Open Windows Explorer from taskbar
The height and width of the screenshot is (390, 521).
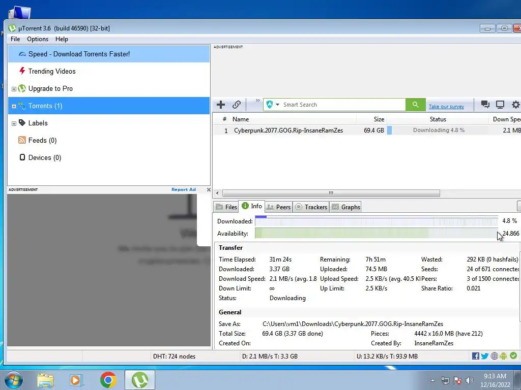click(45, 380)
